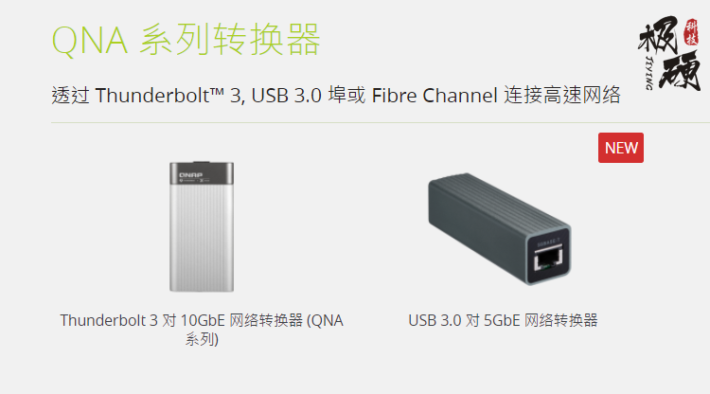Click the calligraphy character 极 in the logo
Viewport: 710px width, 394px height.
coord(659,35)
